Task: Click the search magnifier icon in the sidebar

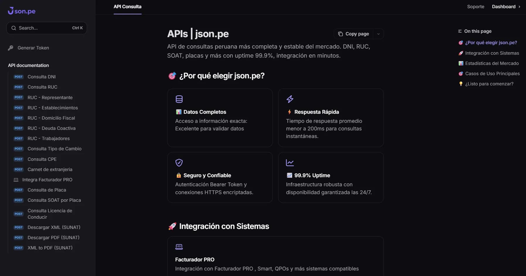Action: point(13,28)
